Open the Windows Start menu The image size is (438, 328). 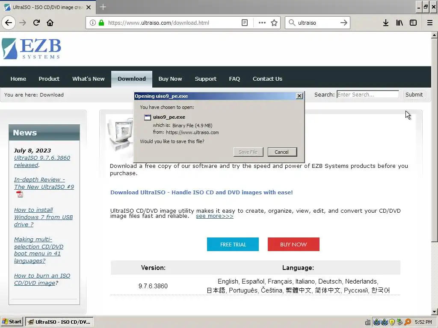pos(12,322)
